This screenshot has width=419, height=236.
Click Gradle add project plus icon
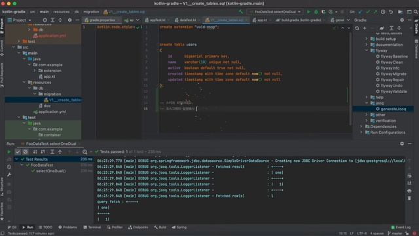[x=365, y=28]
